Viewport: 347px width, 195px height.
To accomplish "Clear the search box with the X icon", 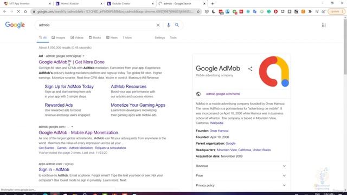I will (158, 25).
